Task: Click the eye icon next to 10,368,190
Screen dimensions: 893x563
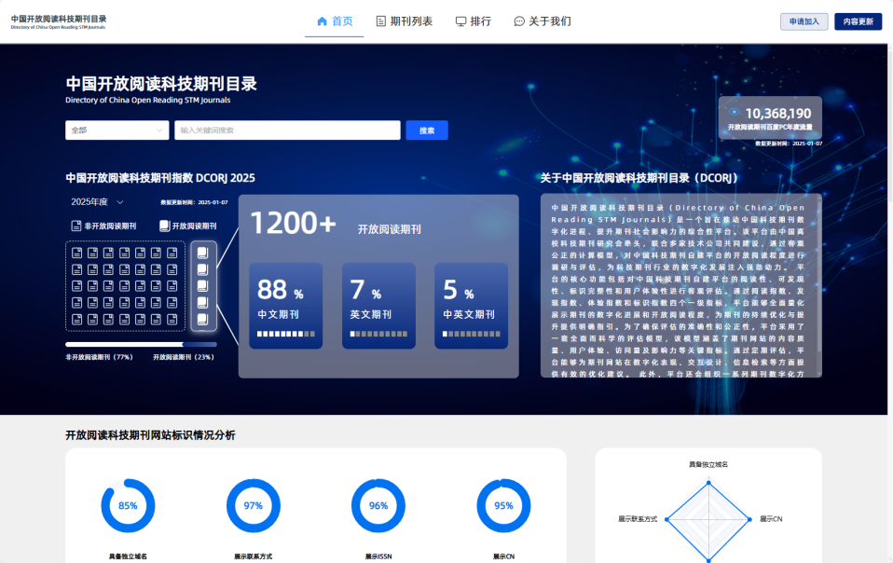Action: [x=735, y=113]
